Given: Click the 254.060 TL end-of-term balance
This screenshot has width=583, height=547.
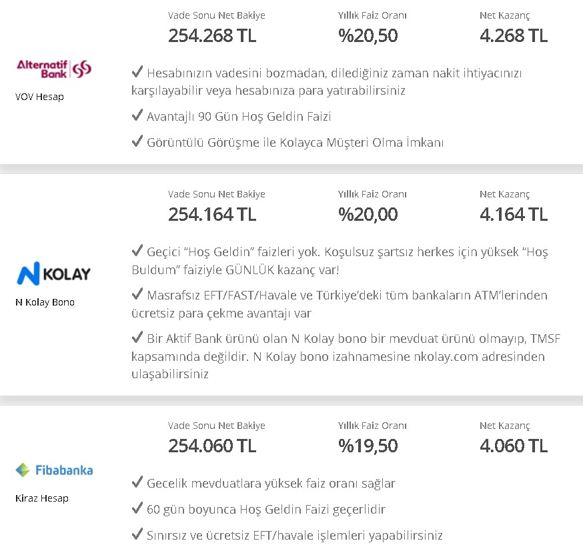Looking at the screenshot, I should (x=212, y=446).
